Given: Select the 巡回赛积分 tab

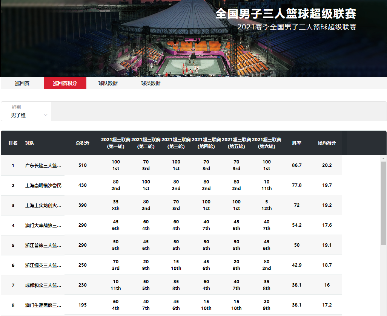Looking at the screenshot, I should point(65,83).
